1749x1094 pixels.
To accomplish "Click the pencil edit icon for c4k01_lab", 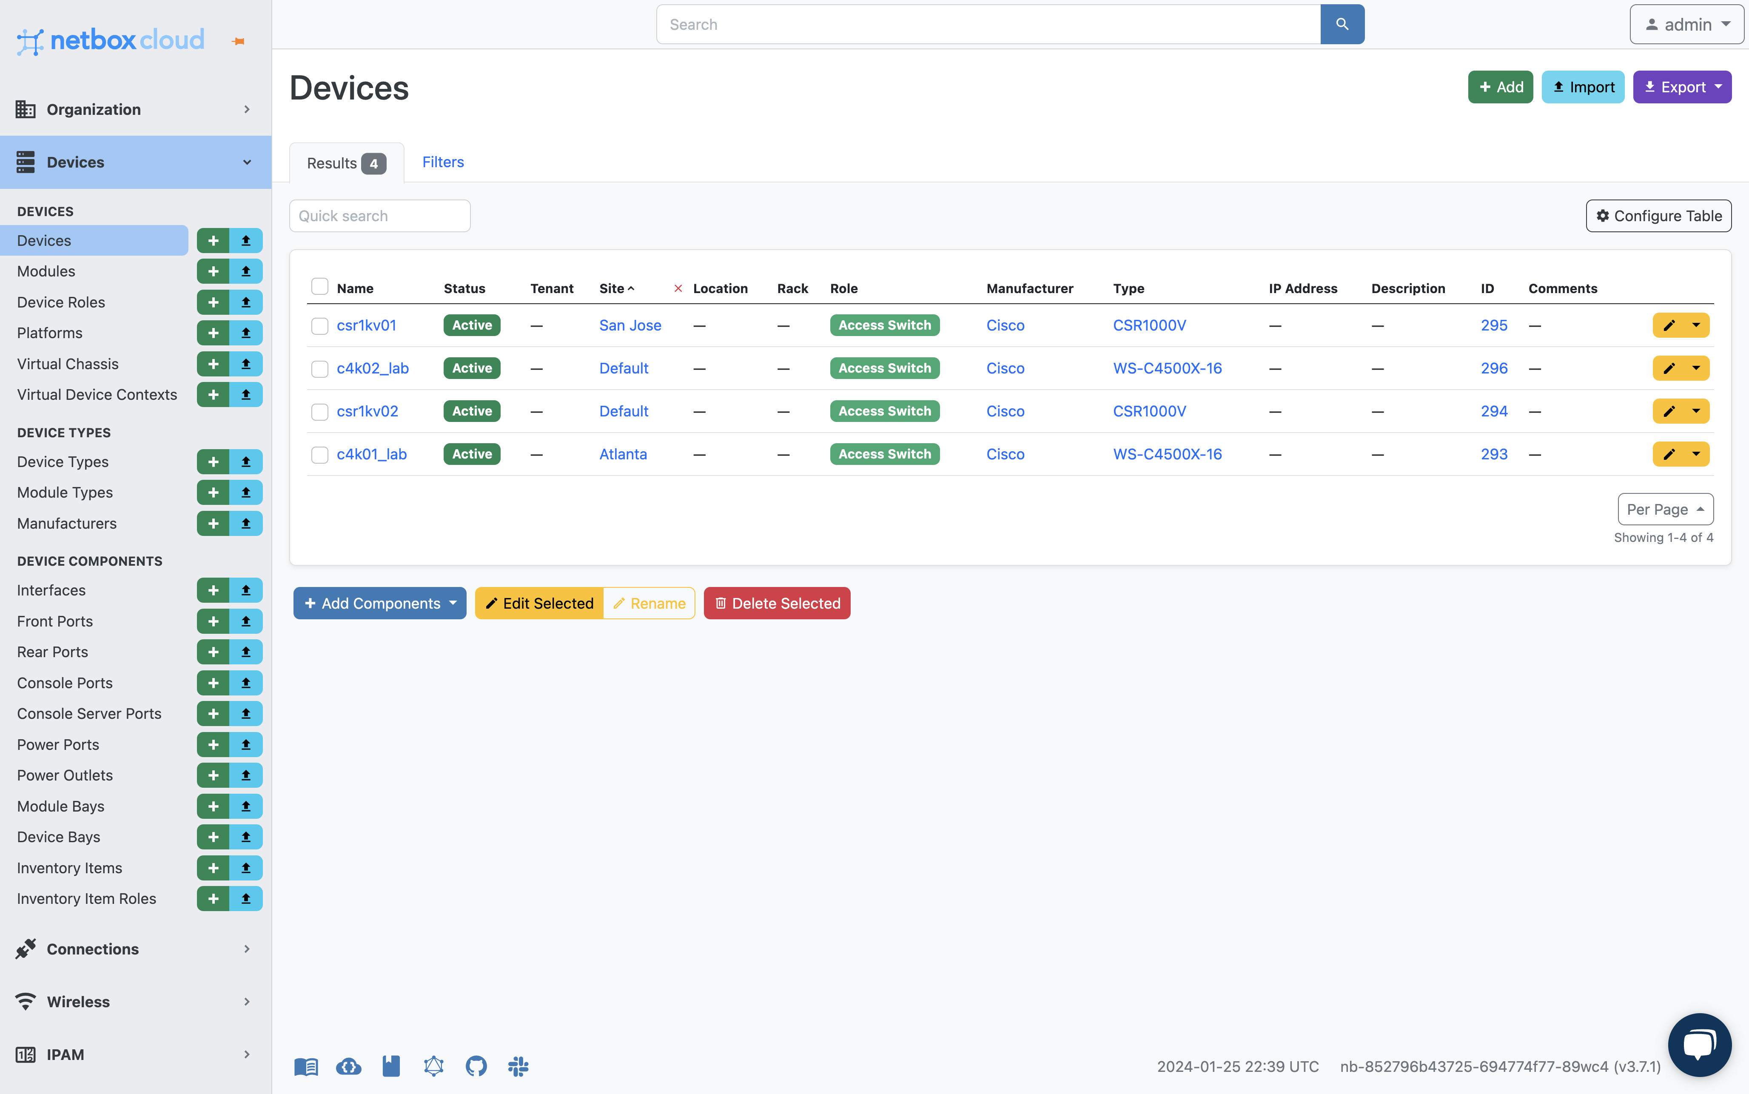I will tap(1669, 454).
